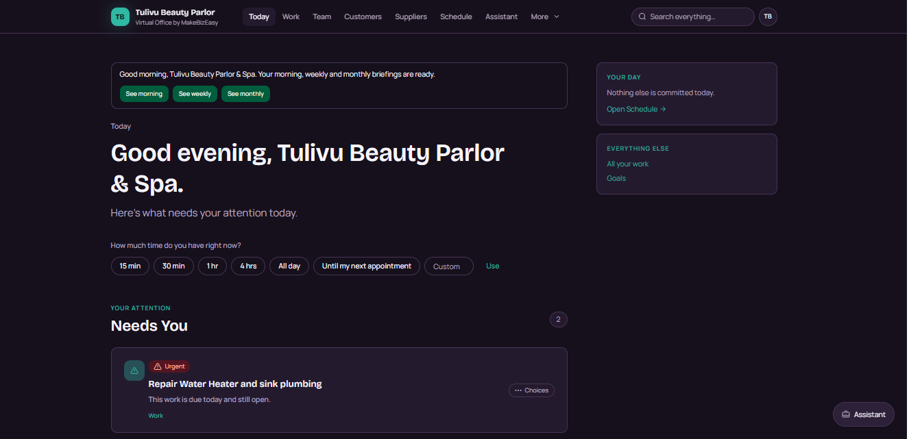
Task: Select the 1 hr time option
Action: (x=213, y=266)
